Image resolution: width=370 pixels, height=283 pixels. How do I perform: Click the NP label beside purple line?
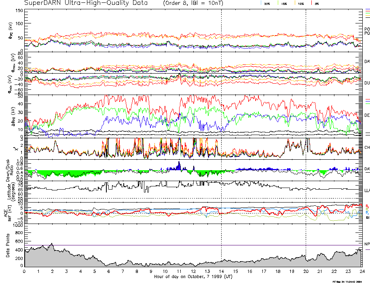pyautogui.click(x=367, y=244)
